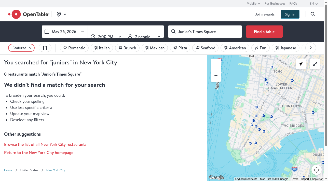Open the FAQs link

[x=293, y=4]
